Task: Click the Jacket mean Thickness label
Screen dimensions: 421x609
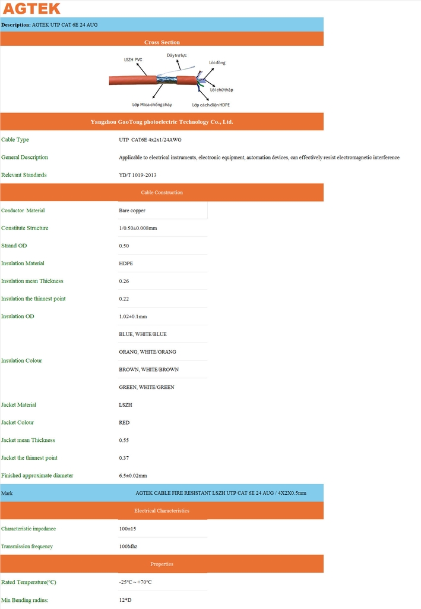Action: tap(28, 440)
